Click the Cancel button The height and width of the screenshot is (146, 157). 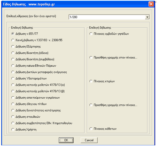(x=89, y=140)
